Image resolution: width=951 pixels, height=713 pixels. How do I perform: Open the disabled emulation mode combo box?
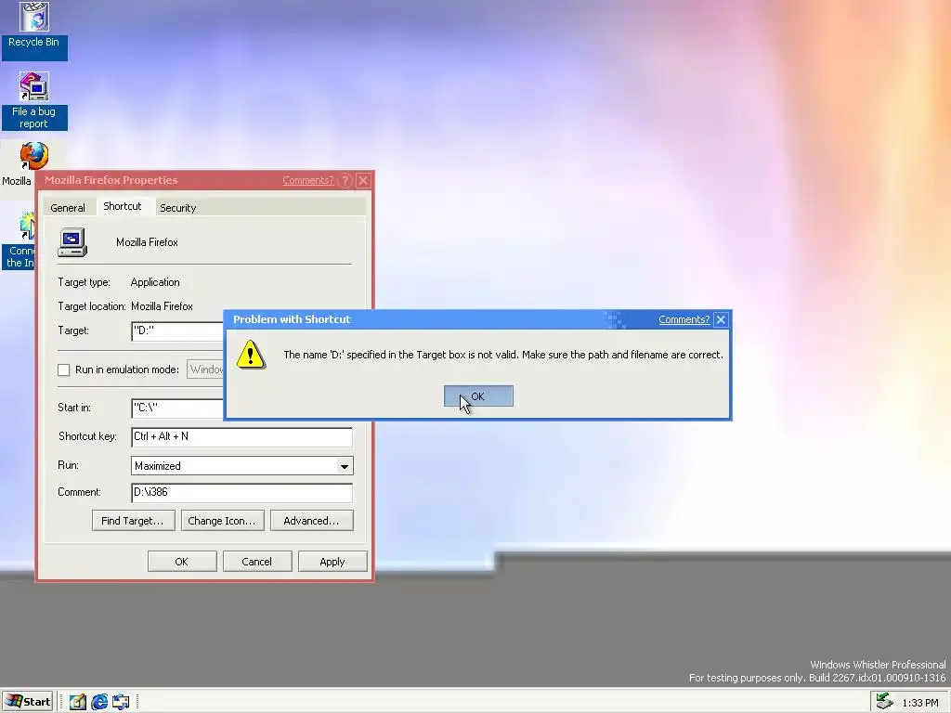205,369
